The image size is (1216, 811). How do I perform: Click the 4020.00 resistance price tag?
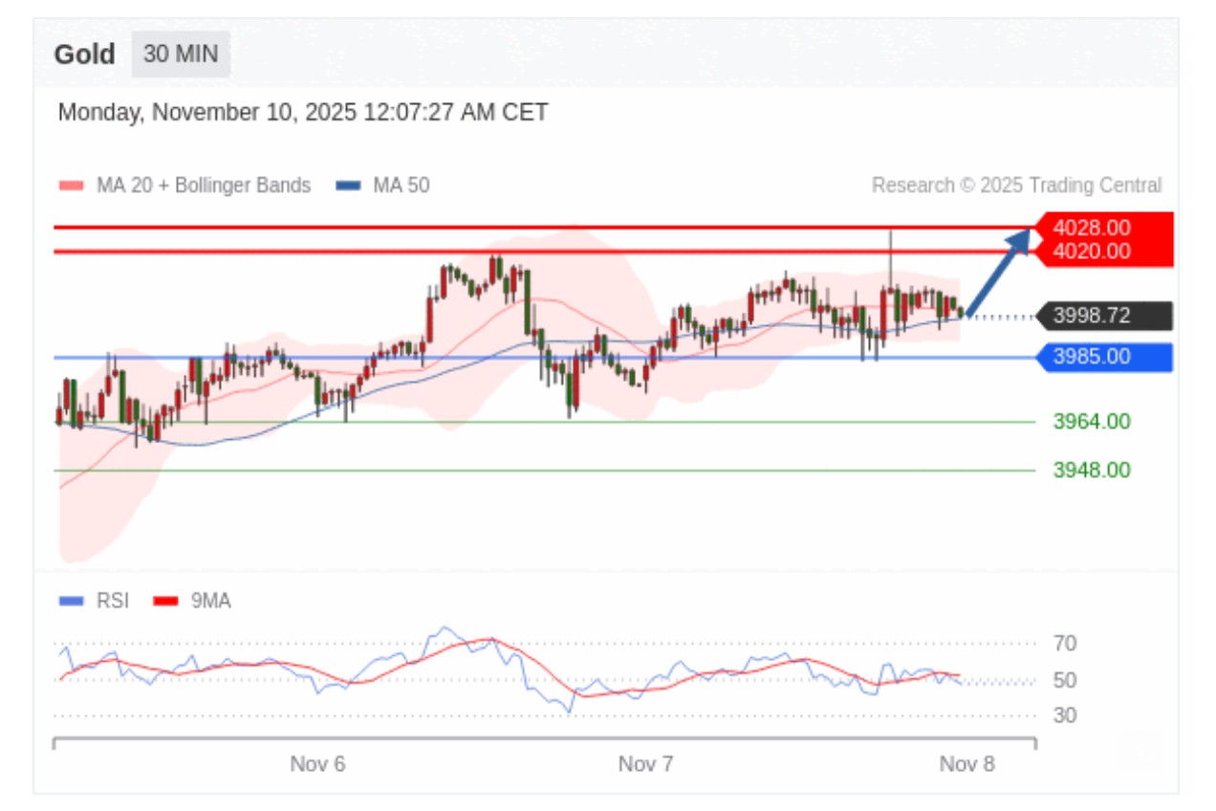point(1103,252)
